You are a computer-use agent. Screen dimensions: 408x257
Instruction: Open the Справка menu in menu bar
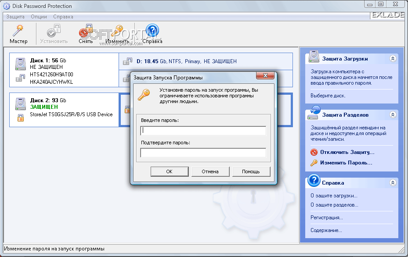pos(63,17)
